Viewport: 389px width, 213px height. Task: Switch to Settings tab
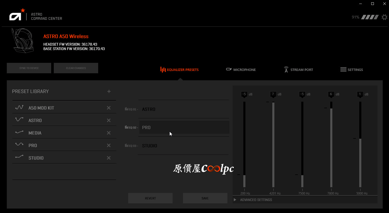352,70
